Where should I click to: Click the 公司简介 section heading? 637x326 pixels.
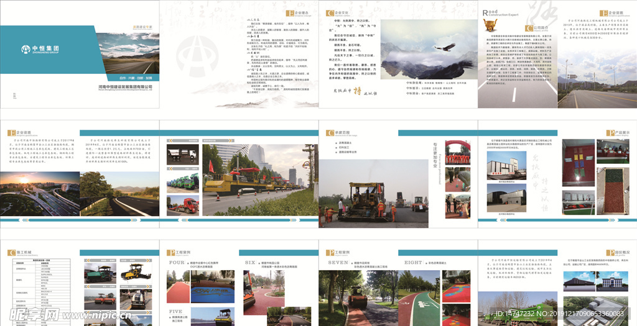(x=542, y=27)
